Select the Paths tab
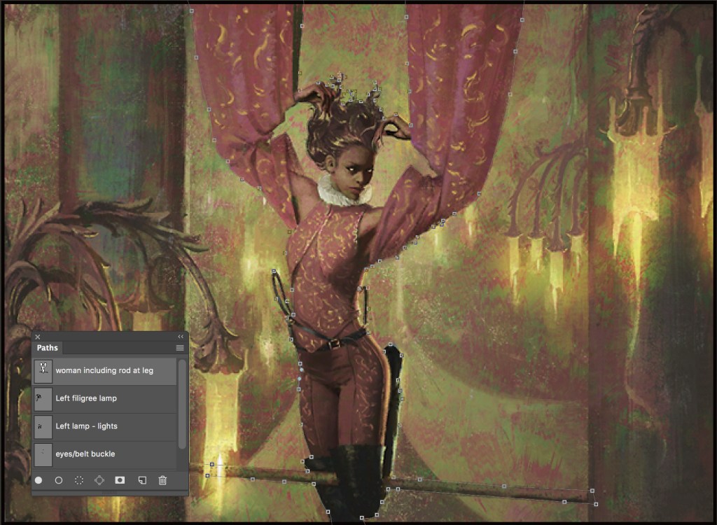This screenshot has height=525, width=717. 48,348
